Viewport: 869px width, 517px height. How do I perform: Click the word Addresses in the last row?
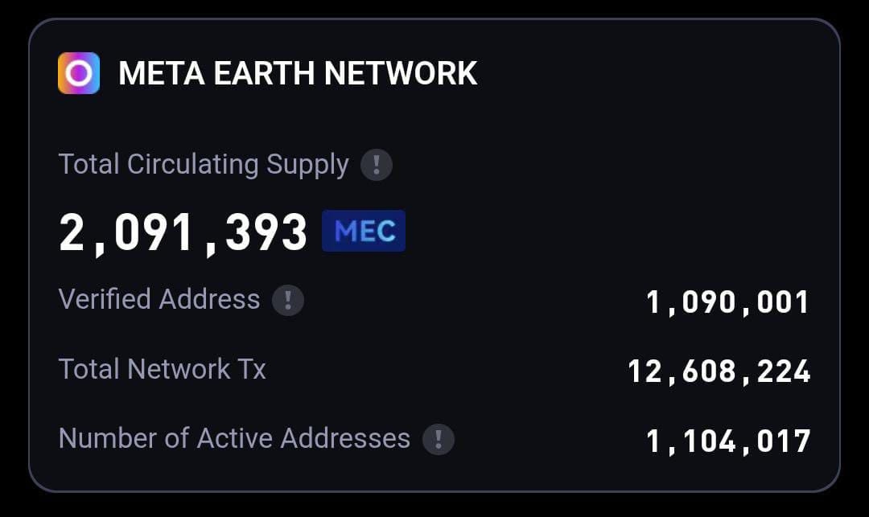[345, 438]
